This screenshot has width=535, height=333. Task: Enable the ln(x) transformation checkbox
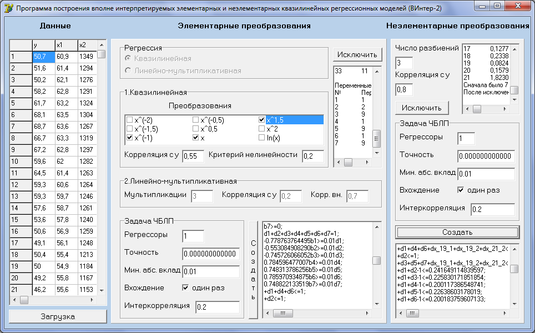[262, 137]
